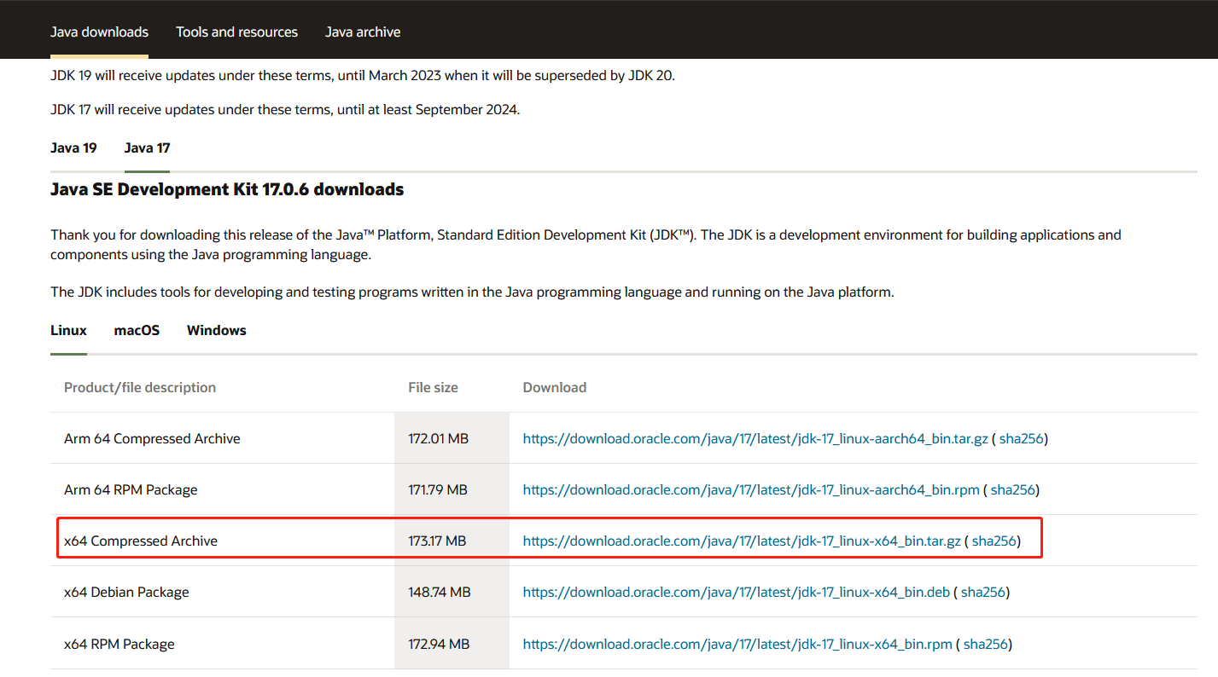Select the Java 19 version tab
The height and width of the screenshot is (677, 1218).
pos(73,148)
